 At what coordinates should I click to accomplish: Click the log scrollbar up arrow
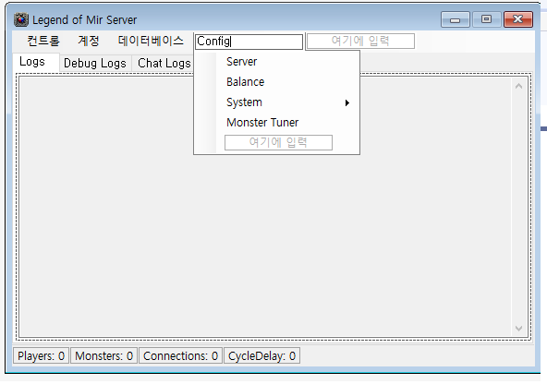[518, 86]
